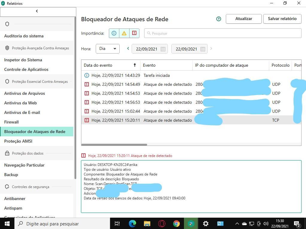
Task: Open calendar for the start date
Action: [x=163, y=49]
